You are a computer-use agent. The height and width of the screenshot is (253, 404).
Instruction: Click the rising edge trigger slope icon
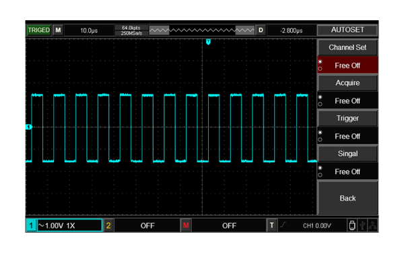click(283, 225)
